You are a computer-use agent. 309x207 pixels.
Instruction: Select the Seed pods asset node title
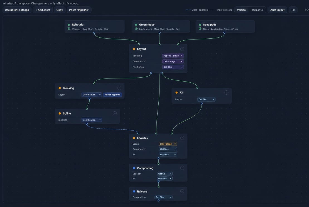click(x=210, y=24)
